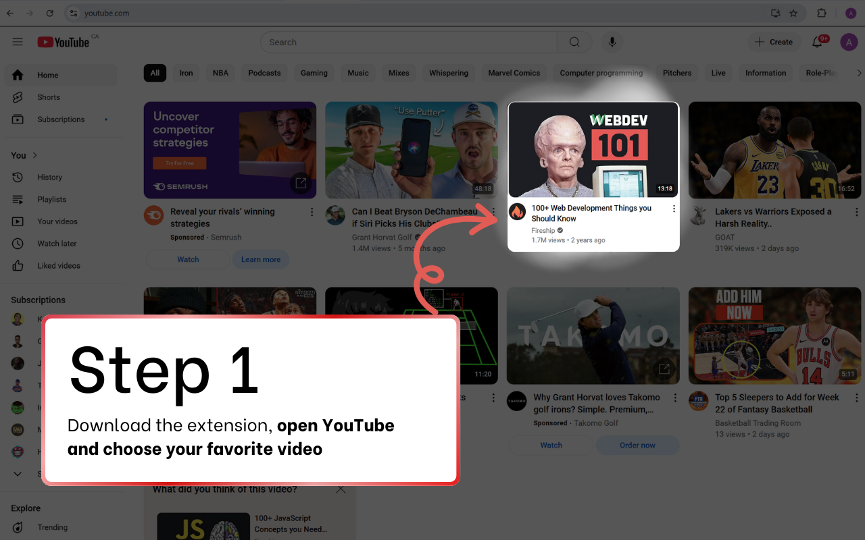Click Learn more on Semrush ad
The image size is (865, 540).
click(x=261, y=259)
